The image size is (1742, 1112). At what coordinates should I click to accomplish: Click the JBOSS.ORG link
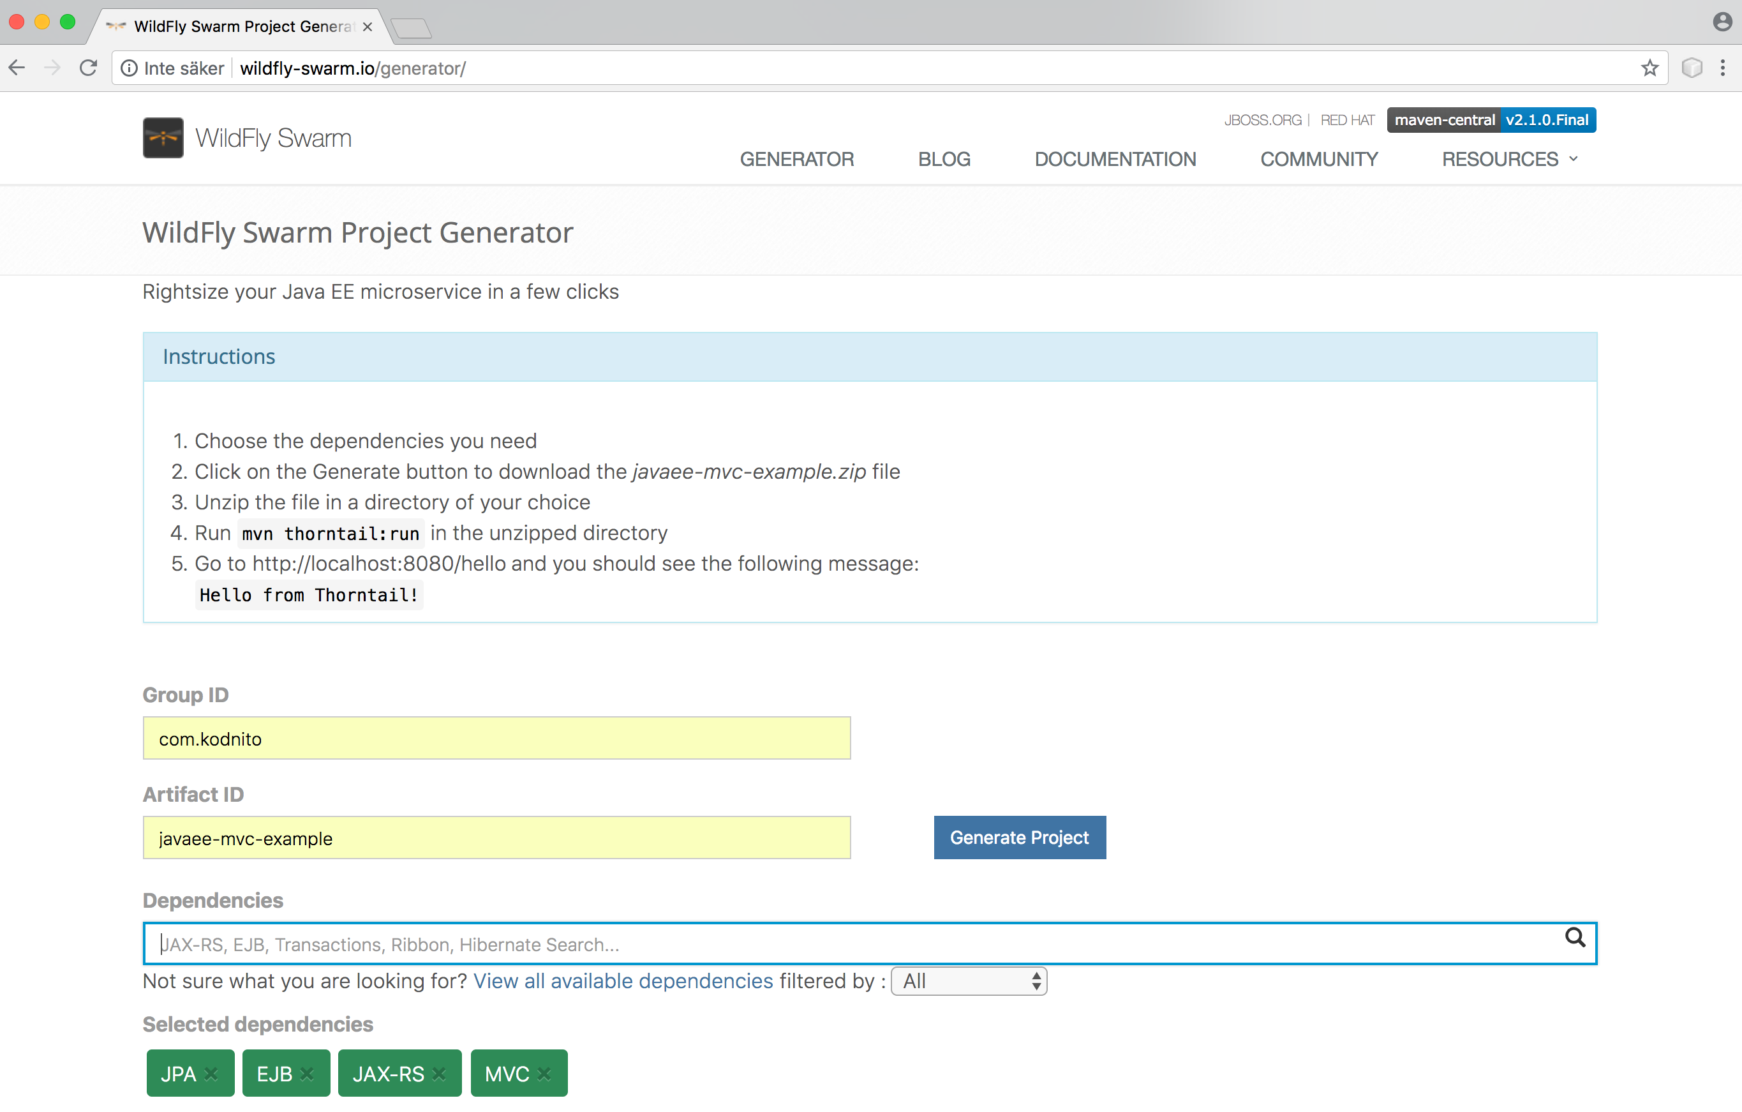[1262, 120]
